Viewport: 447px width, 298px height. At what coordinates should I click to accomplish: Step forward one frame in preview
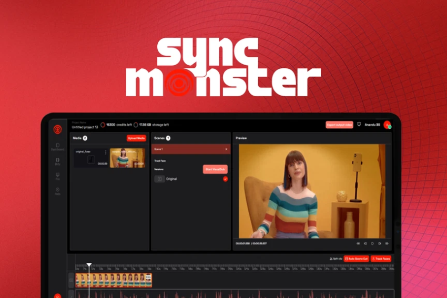coord(380,243)
